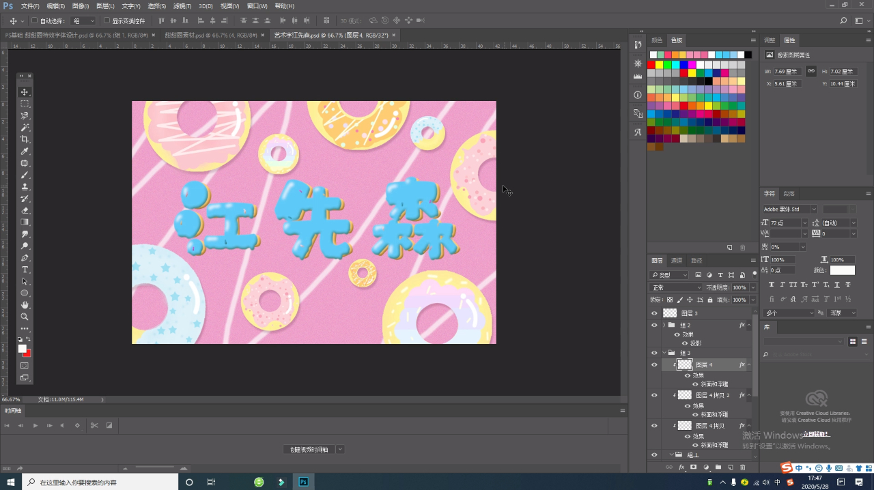Click the link width and height icon

[811, 71]
